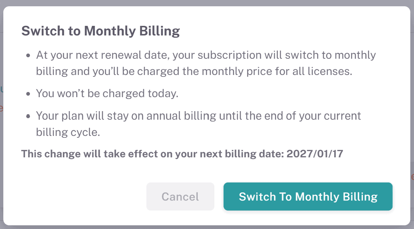Screen dimensions: 414x229
Task: Click the words "billing cycle" in last bullet
Action: pos(68,132)
